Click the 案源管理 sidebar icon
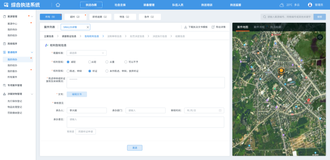330x160 pixels. [x=4, y=17]
